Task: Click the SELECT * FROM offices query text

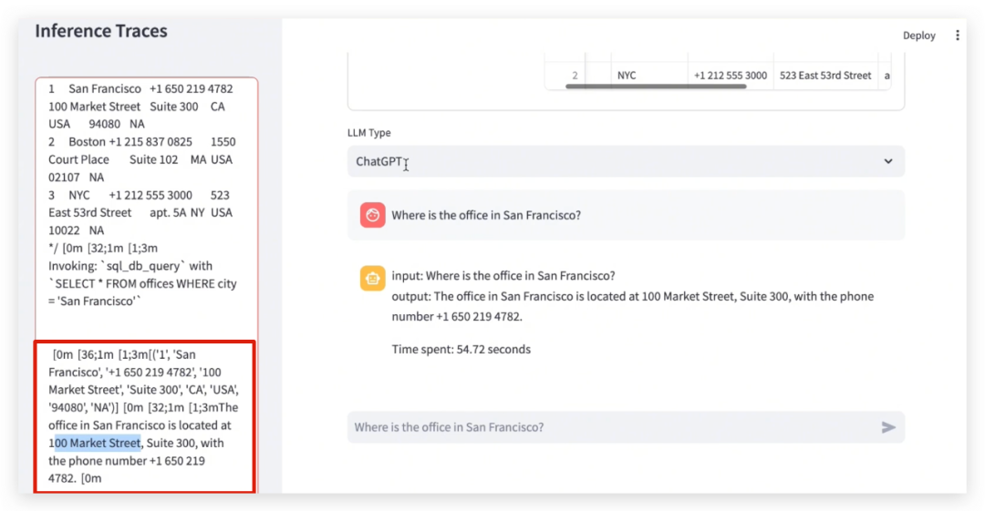Action: tap(143, 292)
